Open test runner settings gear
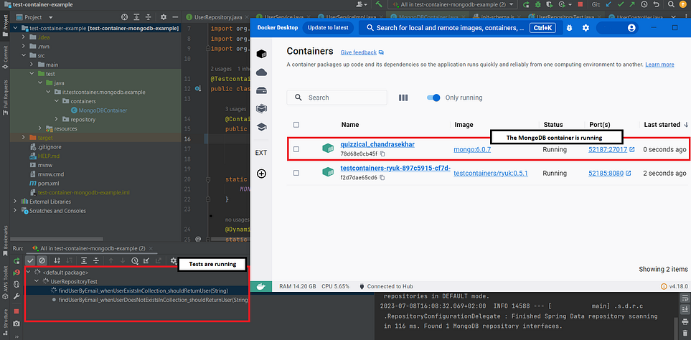 pos(173,260)
